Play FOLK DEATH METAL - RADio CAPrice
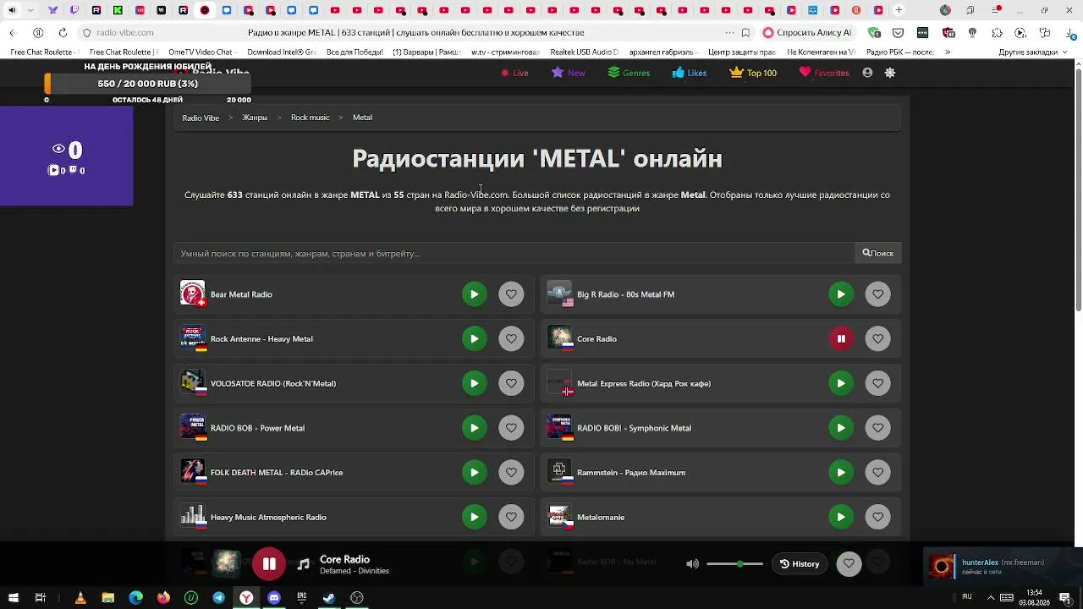Viewport: 1083px width, 609px height. pyautogui.click(x=474, y=472)
